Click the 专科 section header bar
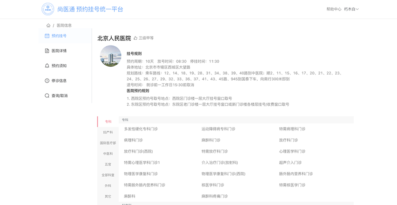 coord(236,120)
